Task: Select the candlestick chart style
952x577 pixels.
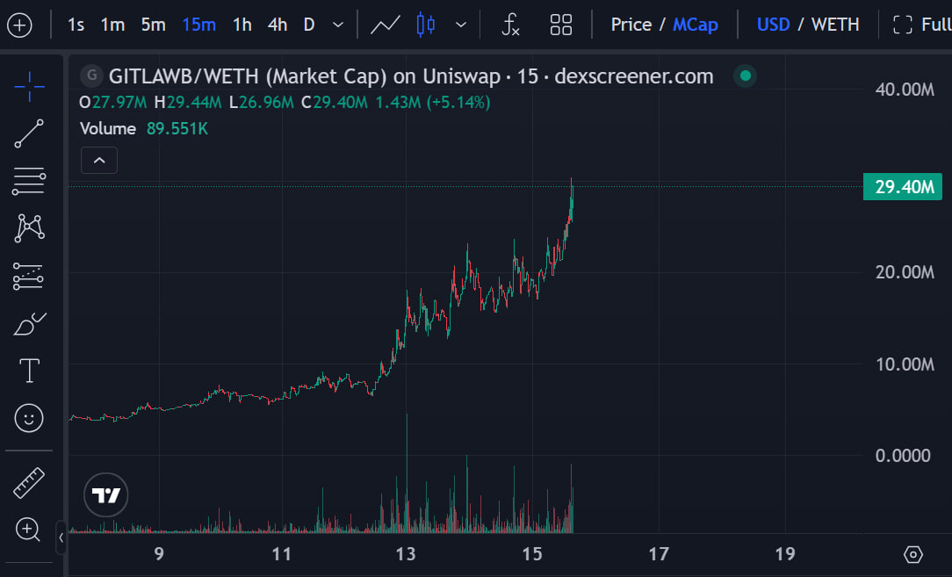Action: (426, 25)
